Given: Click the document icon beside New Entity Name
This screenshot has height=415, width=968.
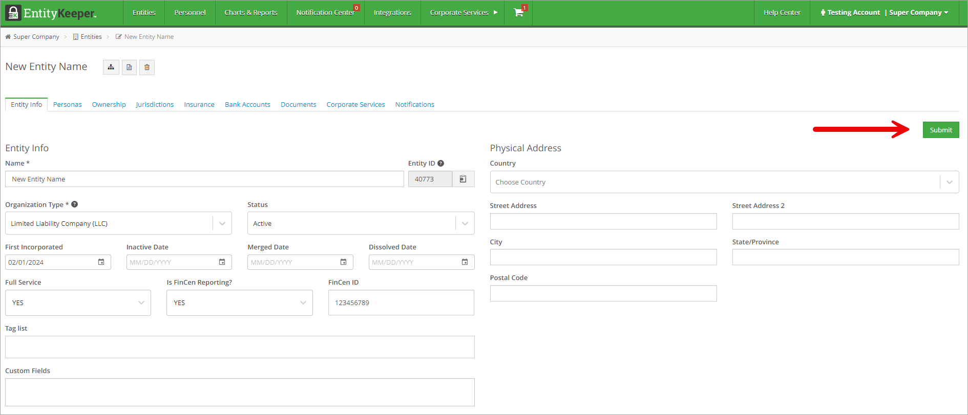Looking at the screenshot, I should pos(129,67).
